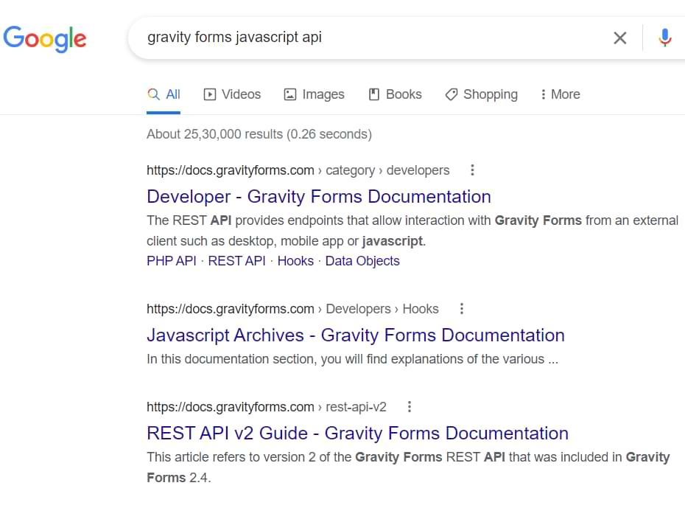The height and width of the screenshot is (508, 685).
Task: Switch to the Videos tab
Action: 232,94
